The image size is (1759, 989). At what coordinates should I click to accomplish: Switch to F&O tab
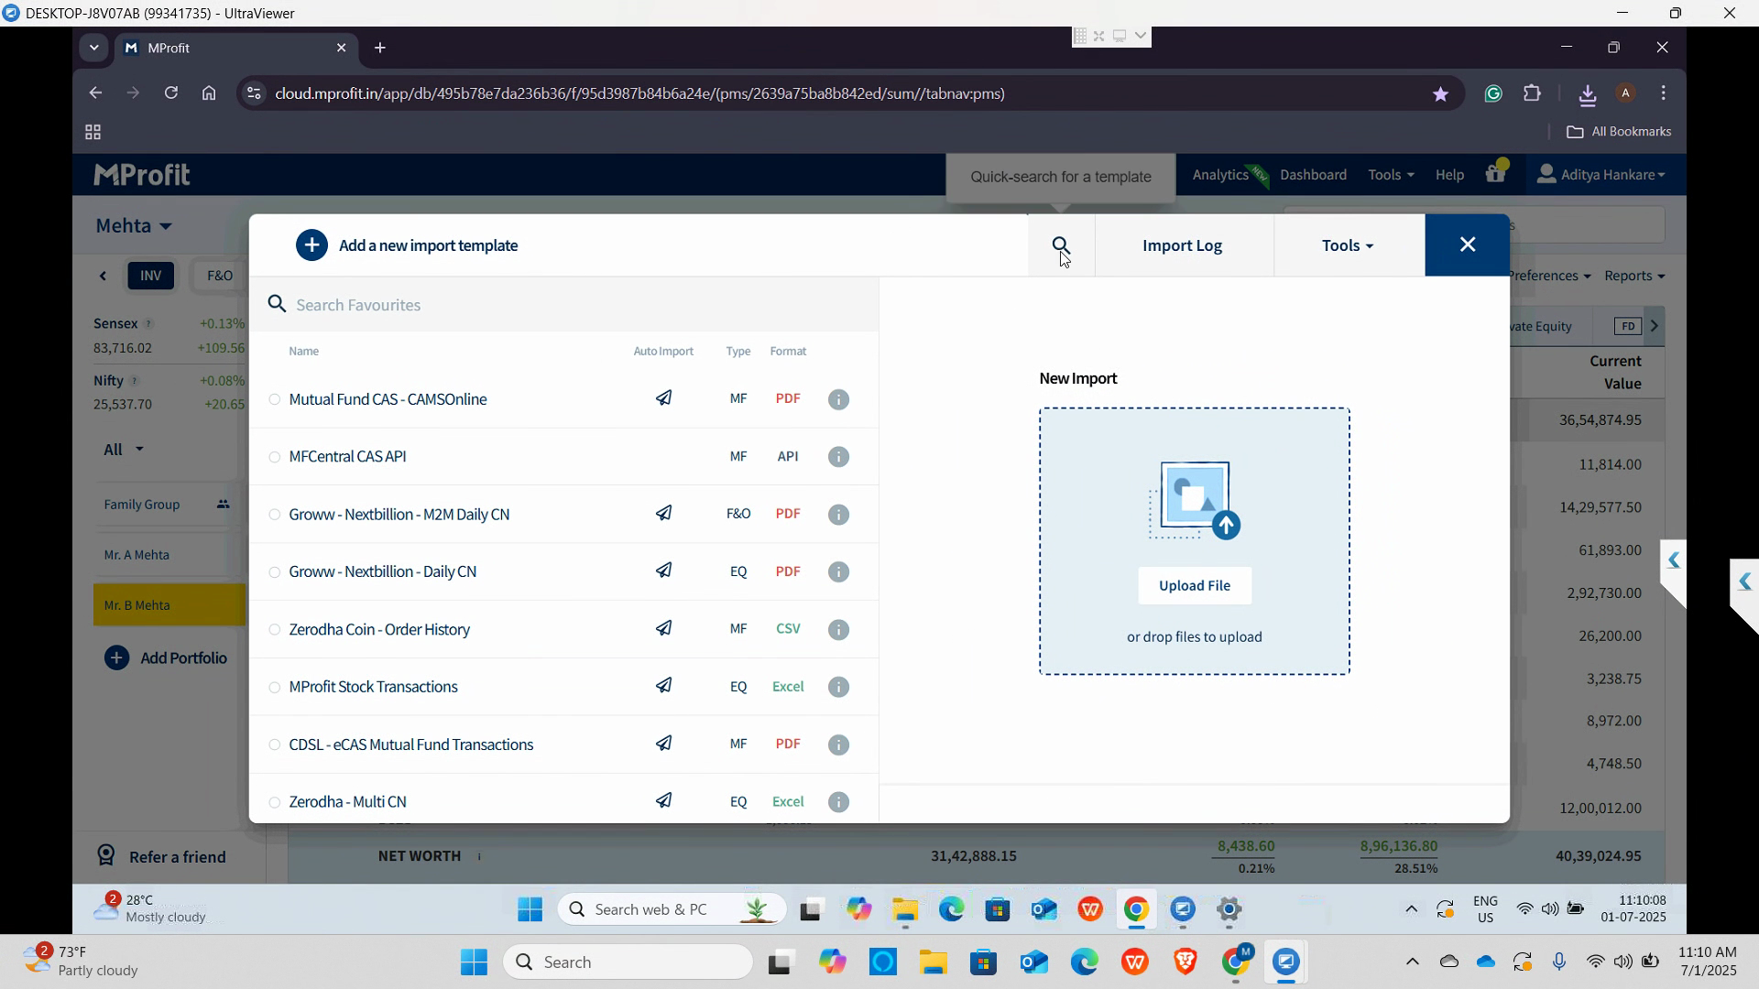coord(220,276)
